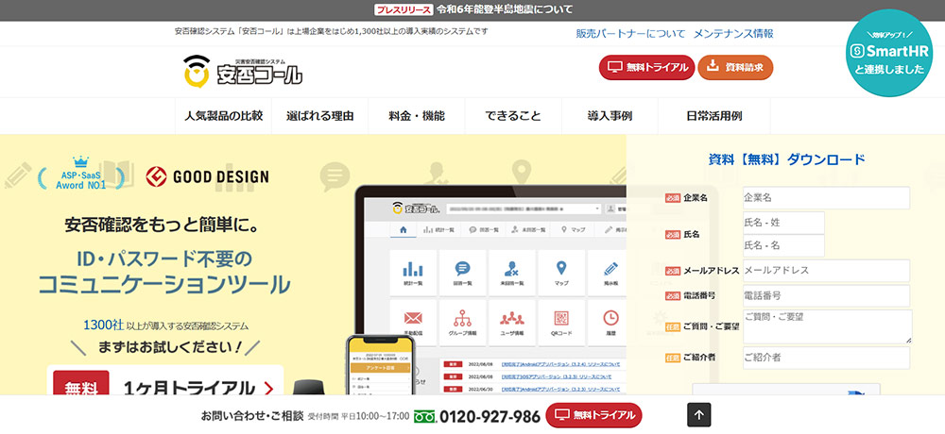Click the 統計一覧 bar chart tile in the laptop mockup
Viewport: 945px width, 434px height.
413,273
